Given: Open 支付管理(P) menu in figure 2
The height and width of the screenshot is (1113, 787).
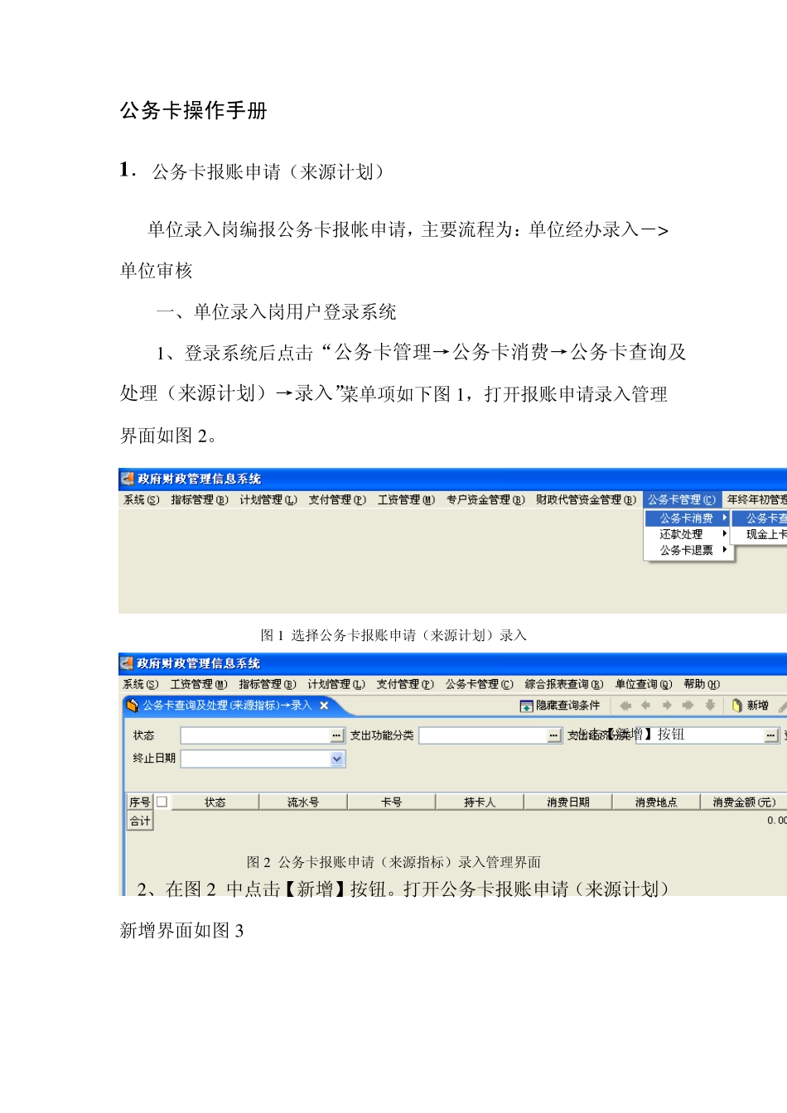Looking at the screenshot, I should pyautogui.click(x=405, y=685).
